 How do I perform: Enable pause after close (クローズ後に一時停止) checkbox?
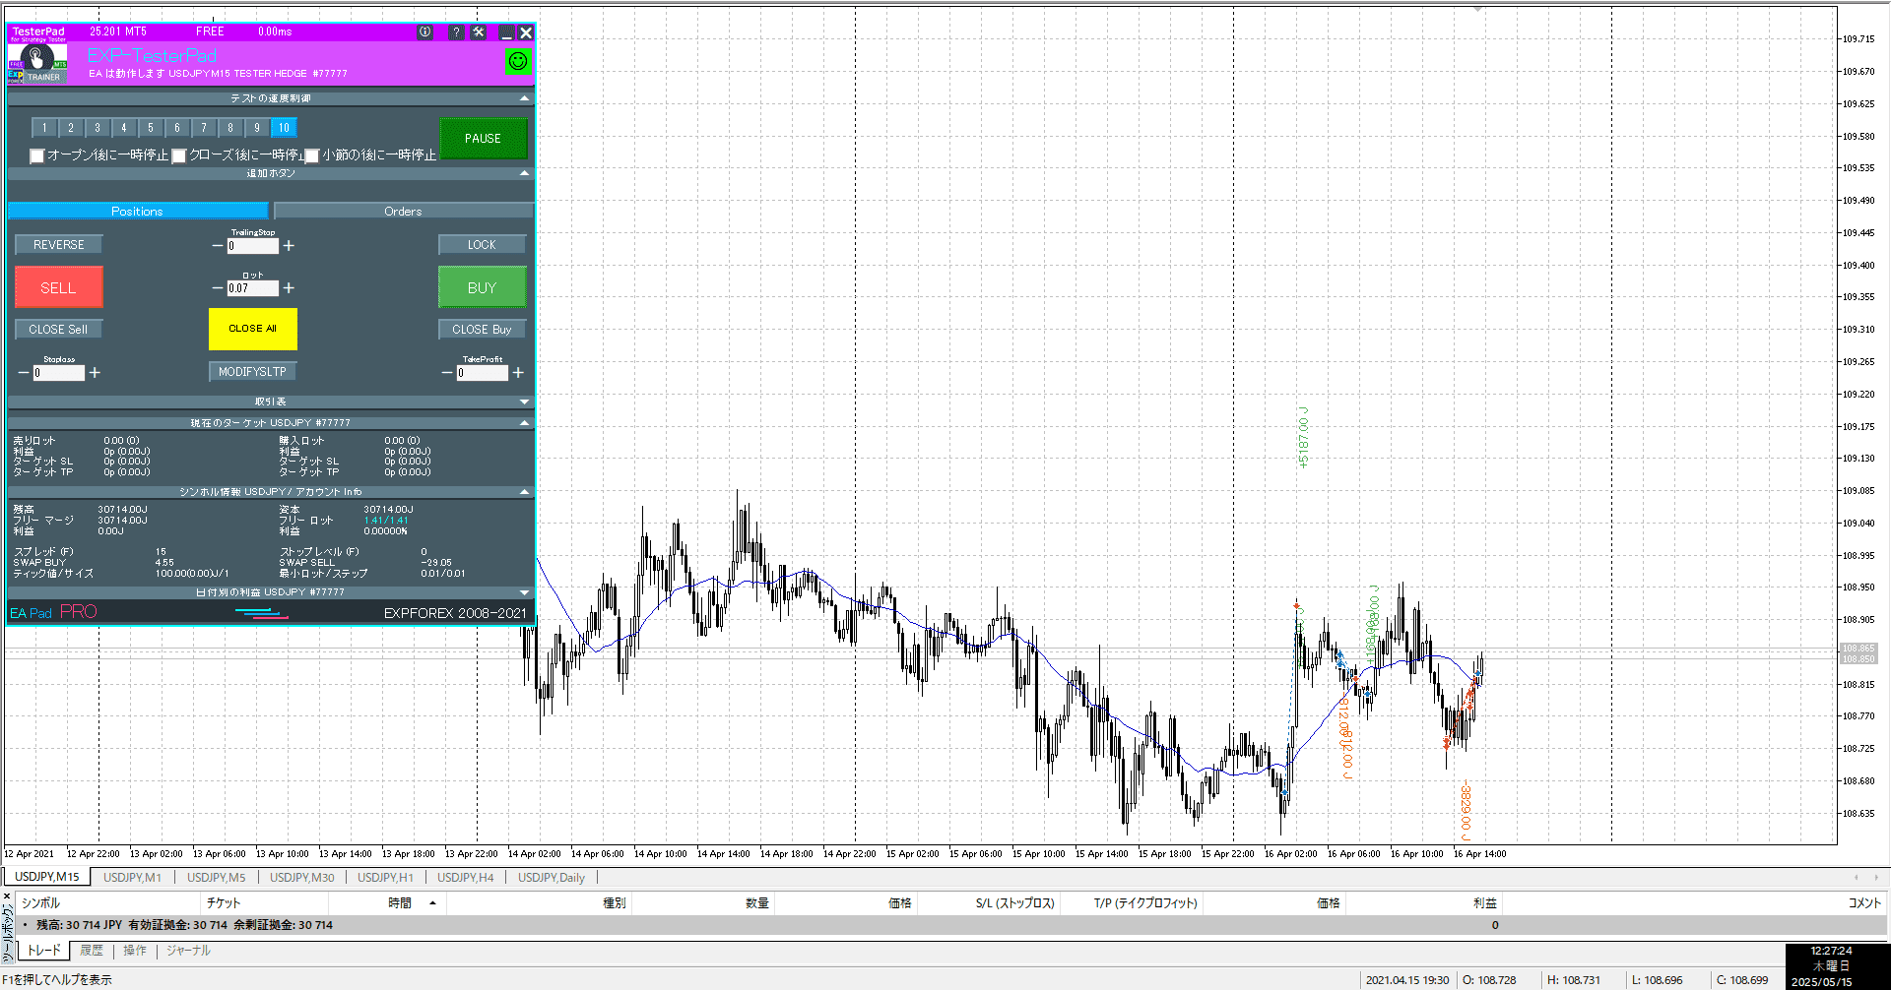tap(179, 155)
